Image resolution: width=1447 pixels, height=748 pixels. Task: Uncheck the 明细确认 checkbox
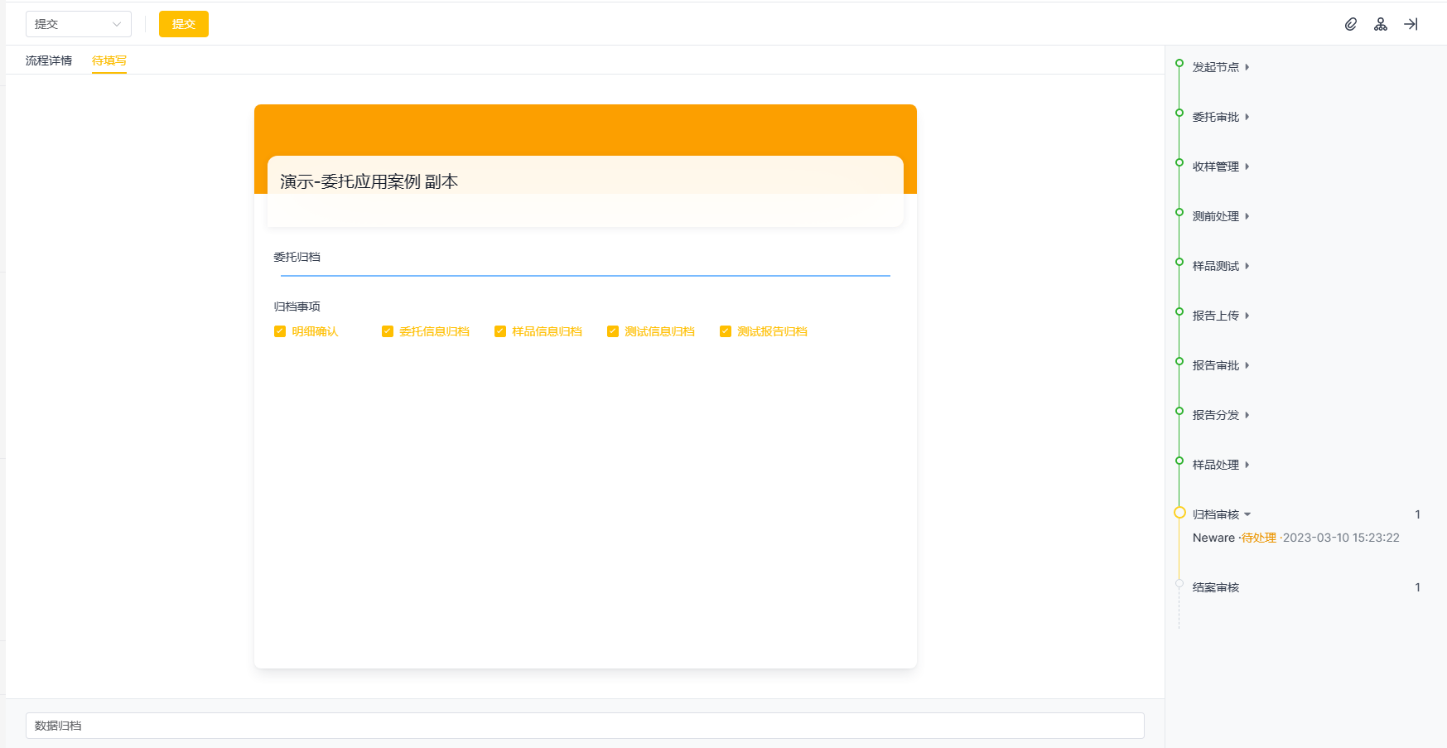click(x=280, y=331)
